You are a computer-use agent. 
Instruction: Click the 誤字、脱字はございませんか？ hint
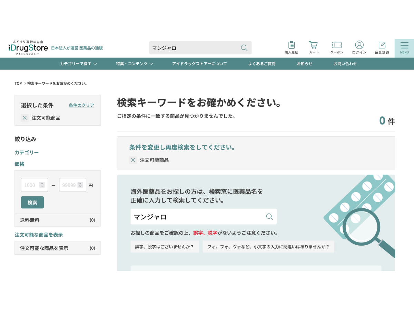(x=165, y=247)
